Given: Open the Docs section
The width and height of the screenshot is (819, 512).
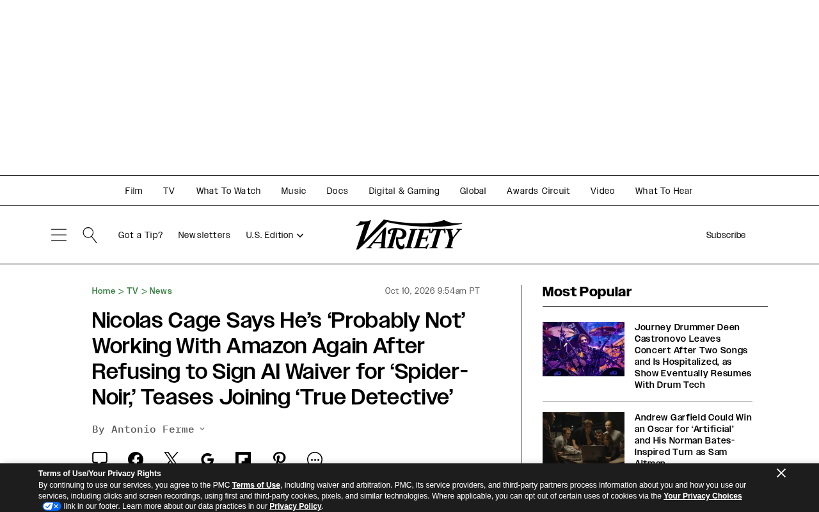Looking at the screenshot, I should [337, 191].
